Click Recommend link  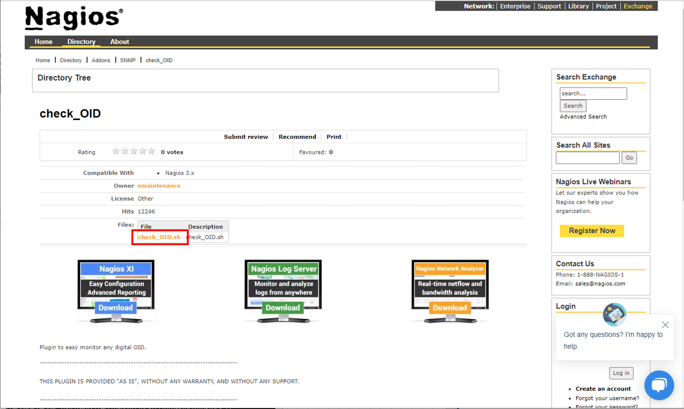297,137
